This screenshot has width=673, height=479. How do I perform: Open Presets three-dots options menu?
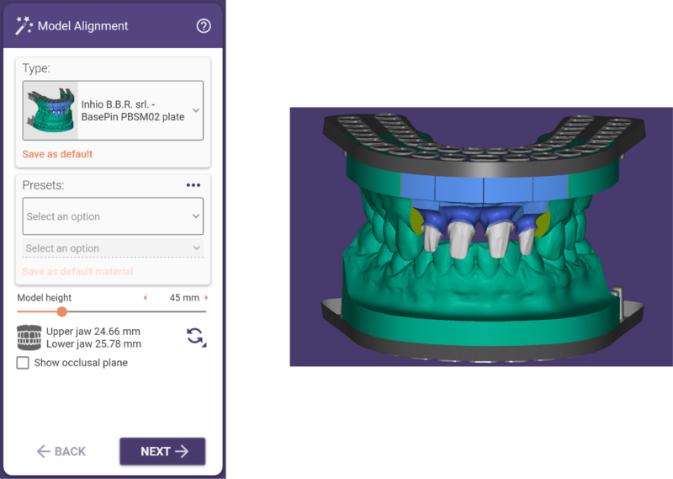[193, 185]
